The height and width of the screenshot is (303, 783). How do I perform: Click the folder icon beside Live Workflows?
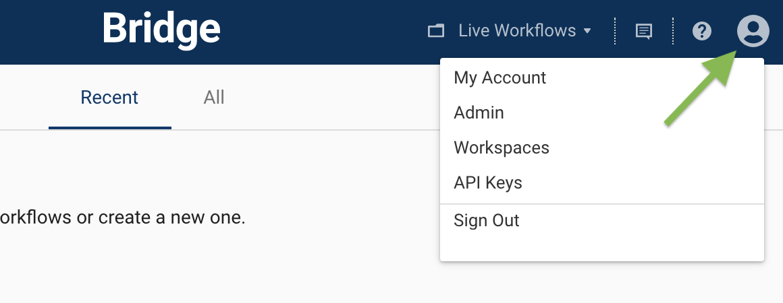(437, 31)
